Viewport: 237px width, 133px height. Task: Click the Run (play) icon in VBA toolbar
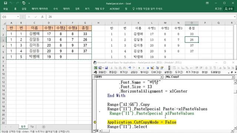coord(139,68)
